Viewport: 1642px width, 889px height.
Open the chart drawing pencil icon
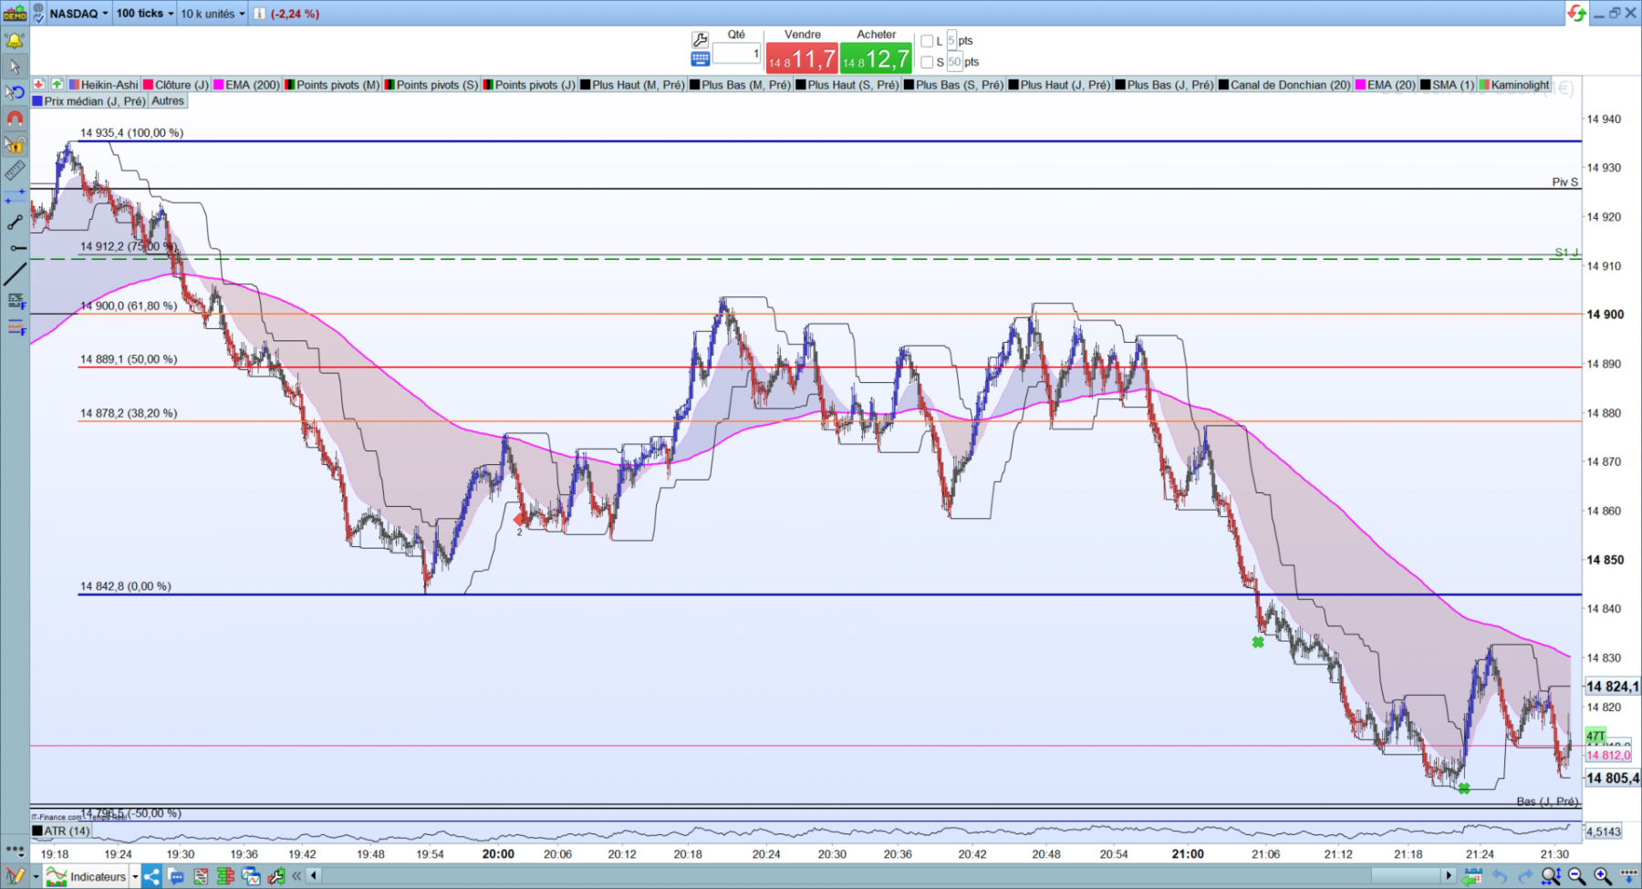pyautogui.click(x=15, y=876)
